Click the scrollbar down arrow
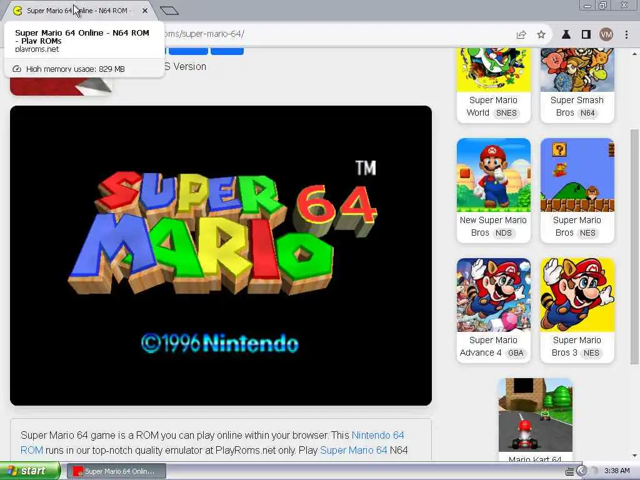This screenshot has height=480, width=640. click(x=634, y=456)
